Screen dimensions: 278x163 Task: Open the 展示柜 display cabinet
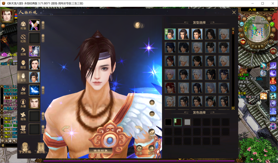[x=41, y=148]
